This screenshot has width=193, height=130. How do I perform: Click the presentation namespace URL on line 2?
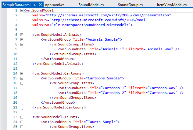click(x=108, y=15)
